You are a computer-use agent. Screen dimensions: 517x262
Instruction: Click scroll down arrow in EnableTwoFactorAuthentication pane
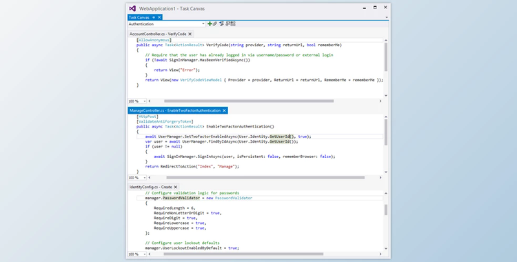[386, 172]
